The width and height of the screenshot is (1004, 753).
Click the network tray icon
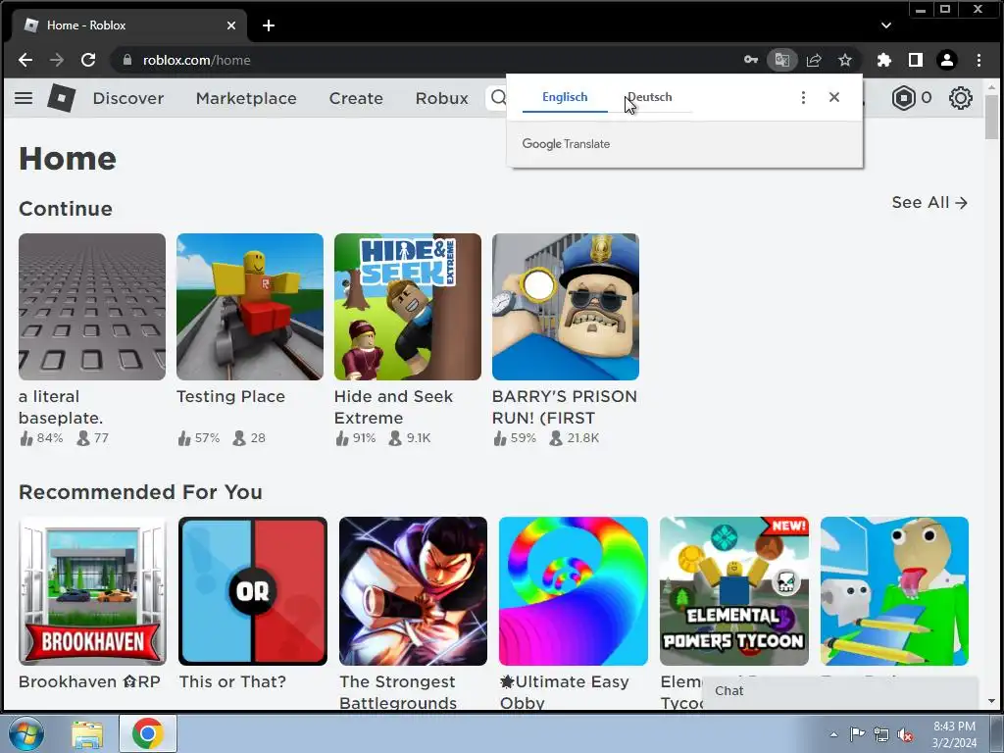point(881,734)
